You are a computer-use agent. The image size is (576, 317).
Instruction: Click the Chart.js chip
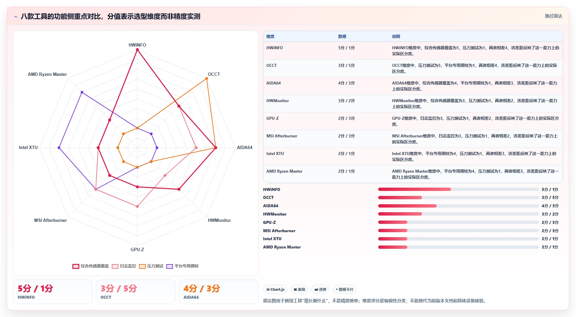click(275, 289)
